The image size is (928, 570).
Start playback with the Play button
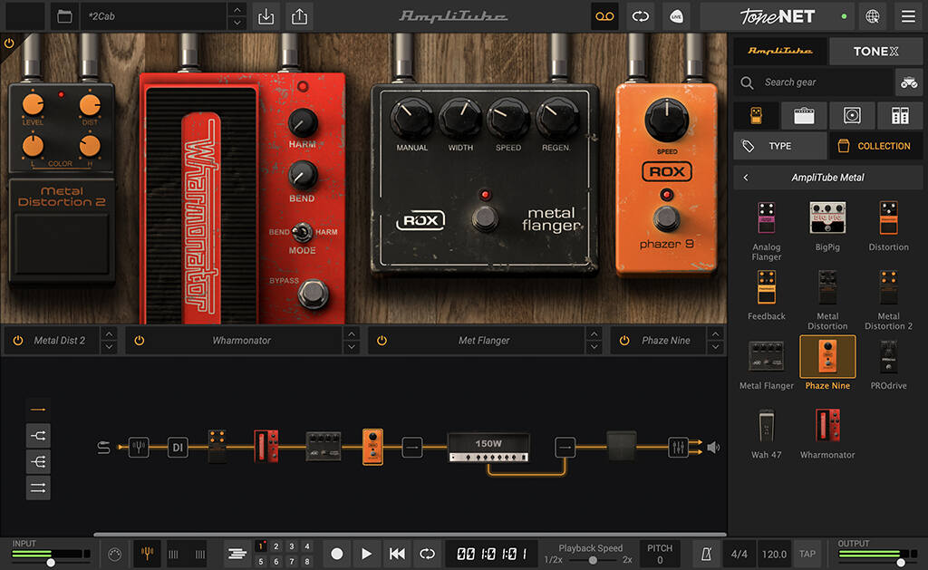tap(366, 554)
